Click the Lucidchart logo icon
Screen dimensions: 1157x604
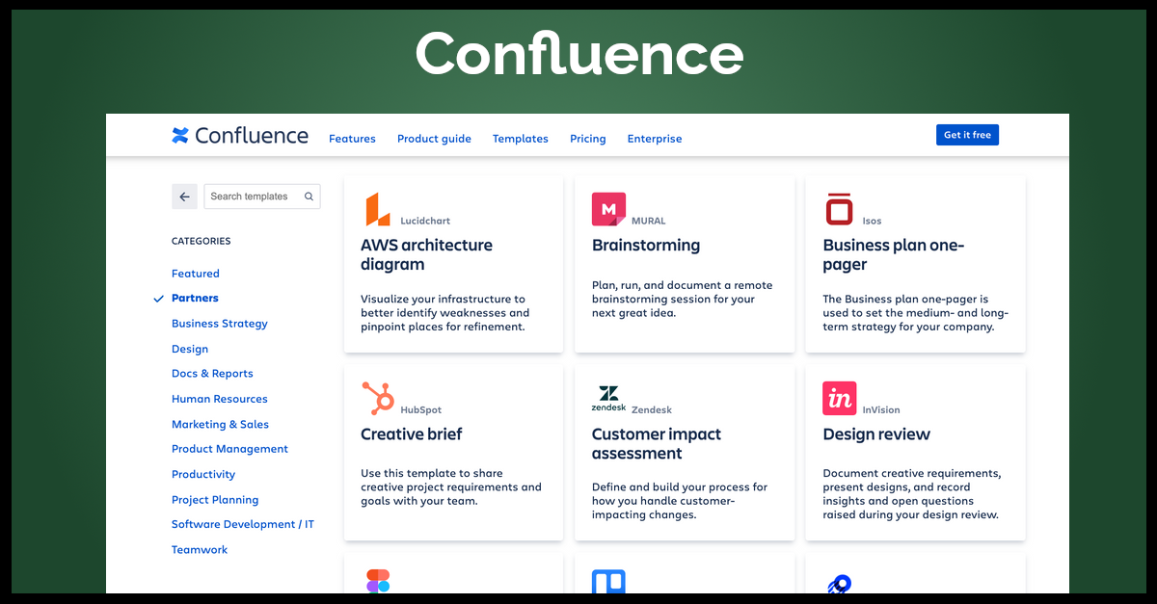pos(377,209)
